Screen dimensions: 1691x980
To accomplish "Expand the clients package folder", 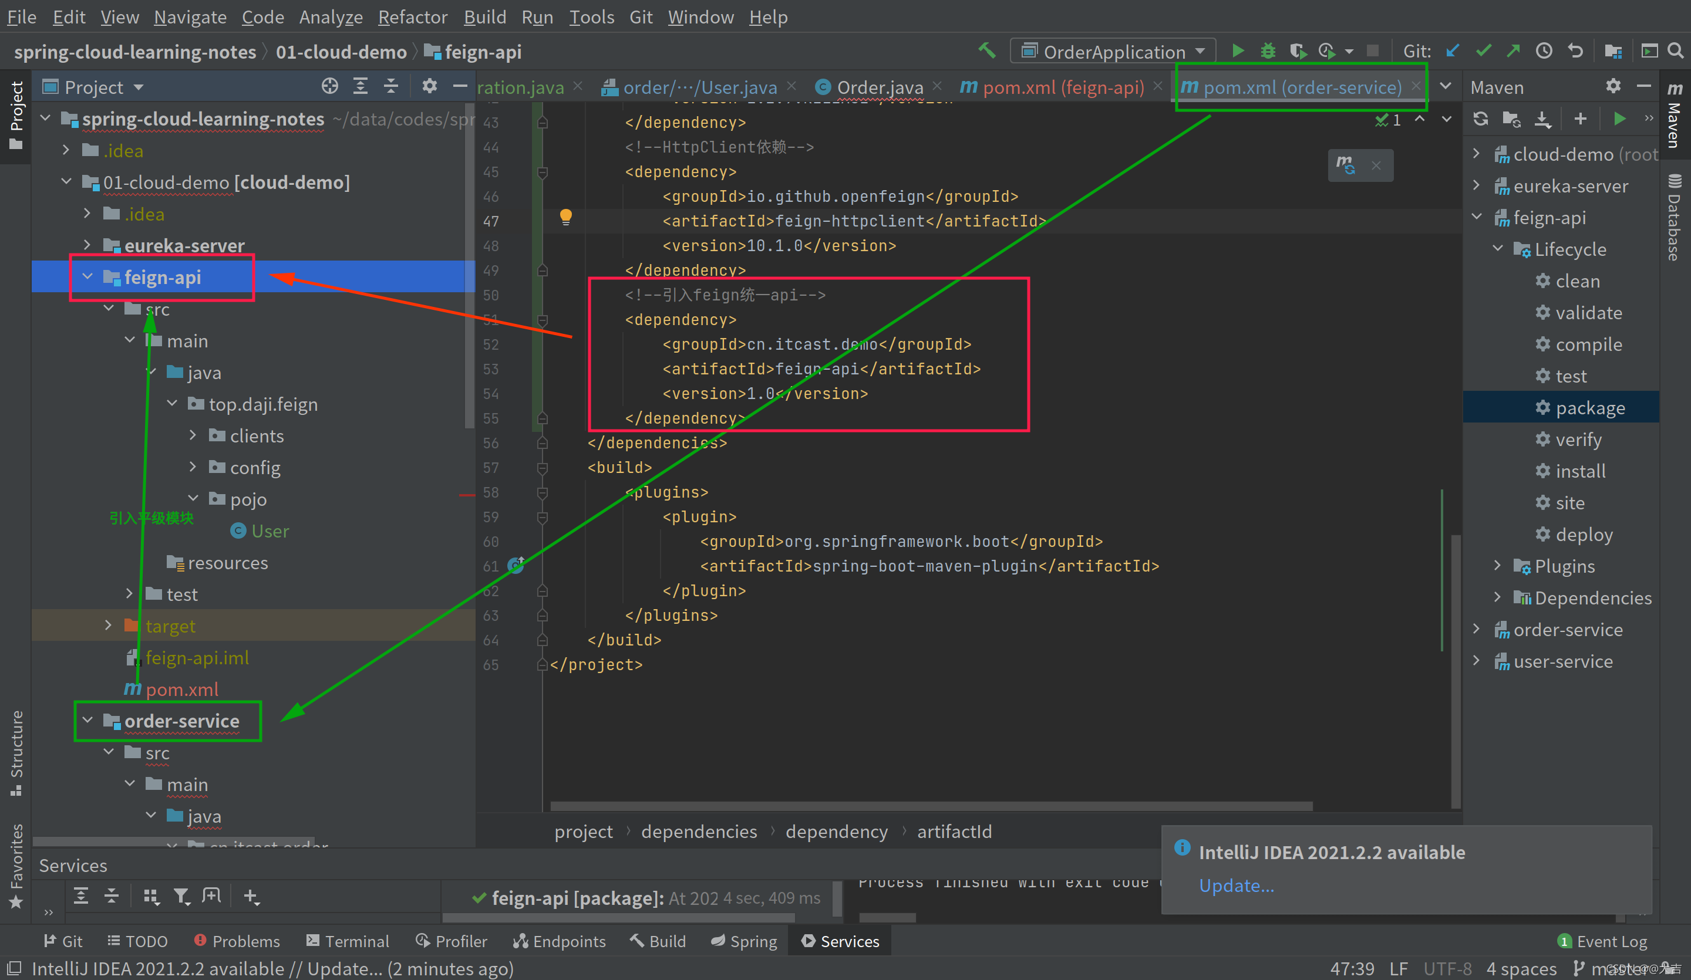I will click(x=193, y=435).
